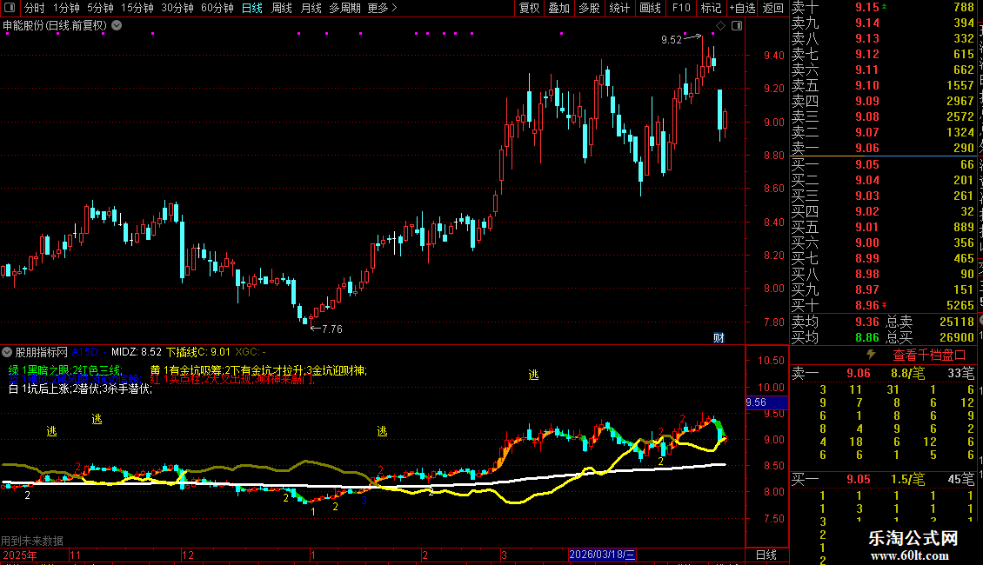Click the 9.56 axis price tag
983x565 pixels.
tap(766, 402)
